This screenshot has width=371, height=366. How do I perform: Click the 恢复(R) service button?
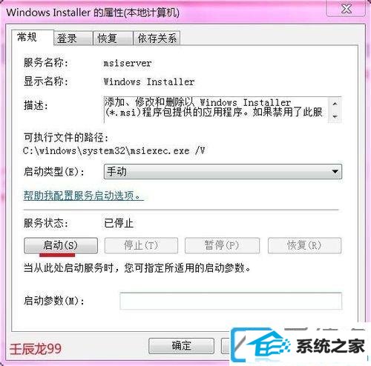[x=304, y=245]
